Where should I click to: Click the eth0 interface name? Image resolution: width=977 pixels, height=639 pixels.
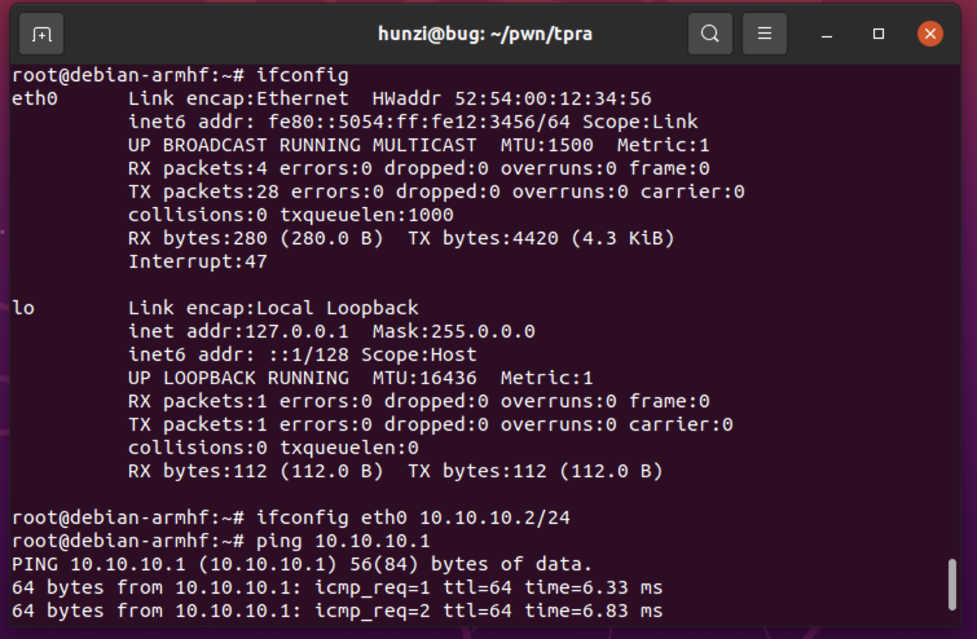[x=35, y=98]
